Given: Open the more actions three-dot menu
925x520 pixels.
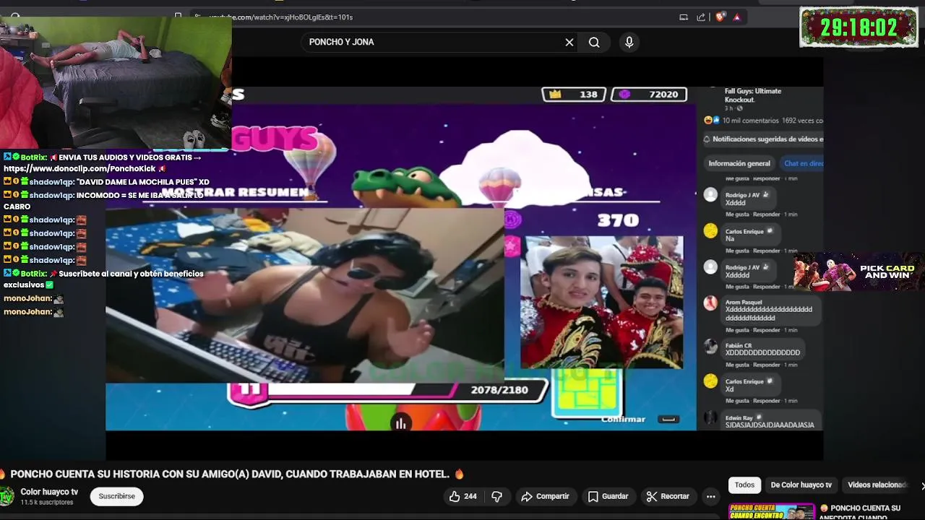Looking at the screenshot, I should click(711, 496).
